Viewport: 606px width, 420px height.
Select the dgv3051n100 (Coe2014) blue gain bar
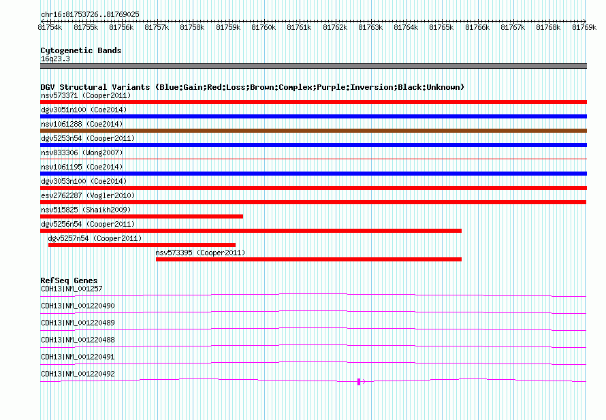pyautogui.click(x=313, y=116)
